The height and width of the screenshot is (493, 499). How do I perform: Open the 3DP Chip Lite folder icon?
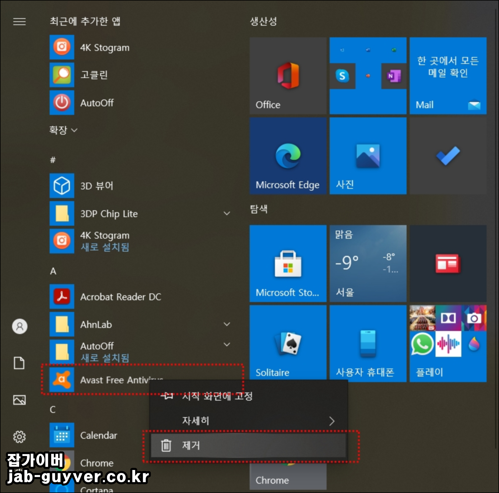(x=62, y=213)
